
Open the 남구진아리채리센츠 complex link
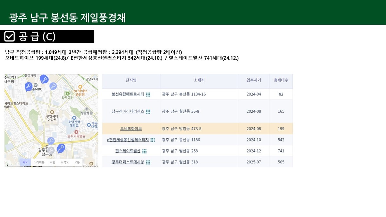coord(128,111)
